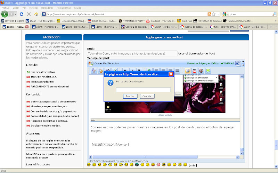Click the Insert Image icon in editor toolbar
This screenshot has width=278, height=173.
click(187, 71)
